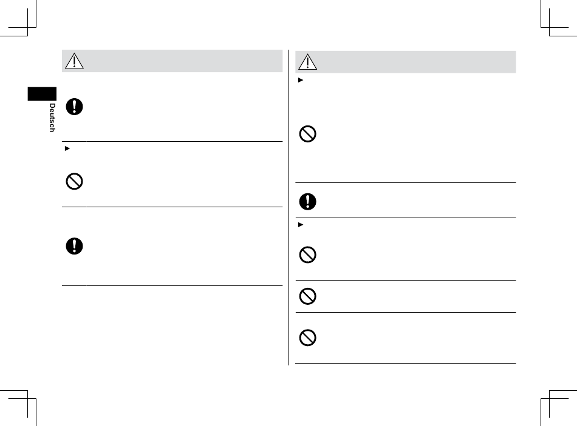The image size is (577, 426).
Task: Select the vertical Deutsch language tab label
Action: click(x=52, y=118)
